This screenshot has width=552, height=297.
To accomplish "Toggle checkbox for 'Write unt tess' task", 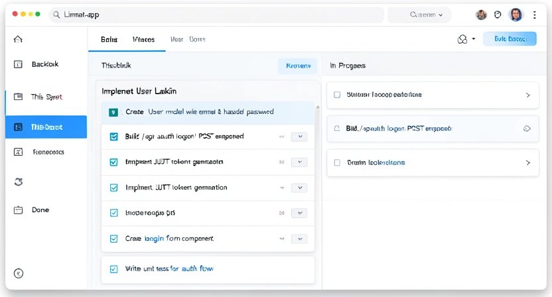I will pyautogui.click(x=113, y=269).
